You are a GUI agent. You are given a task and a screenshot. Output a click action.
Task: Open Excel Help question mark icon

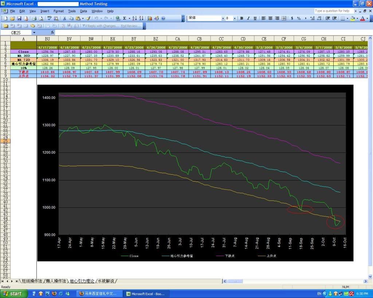pyautogui.click(x=163, y=18)
